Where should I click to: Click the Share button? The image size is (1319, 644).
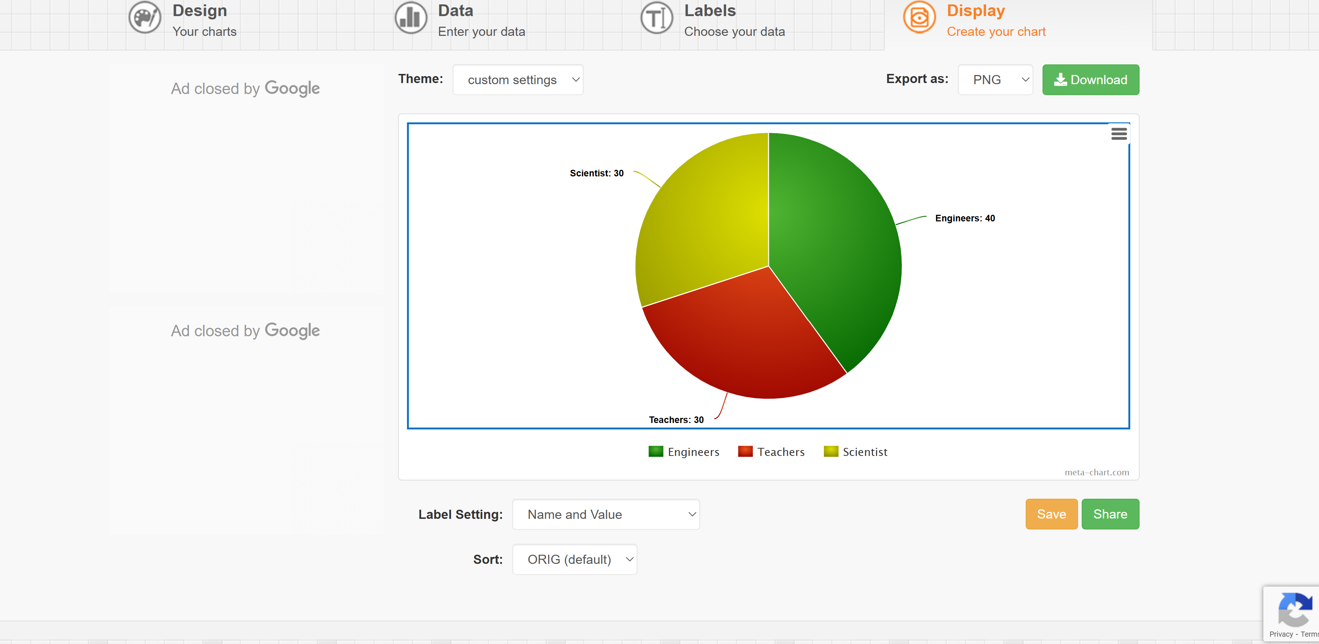pyautogui.click(x=1110, y=514)
